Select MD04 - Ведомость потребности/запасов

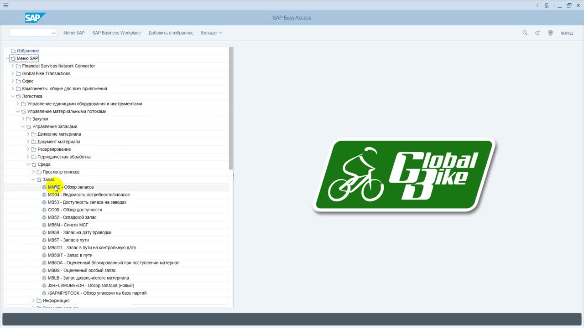point(89,195)
